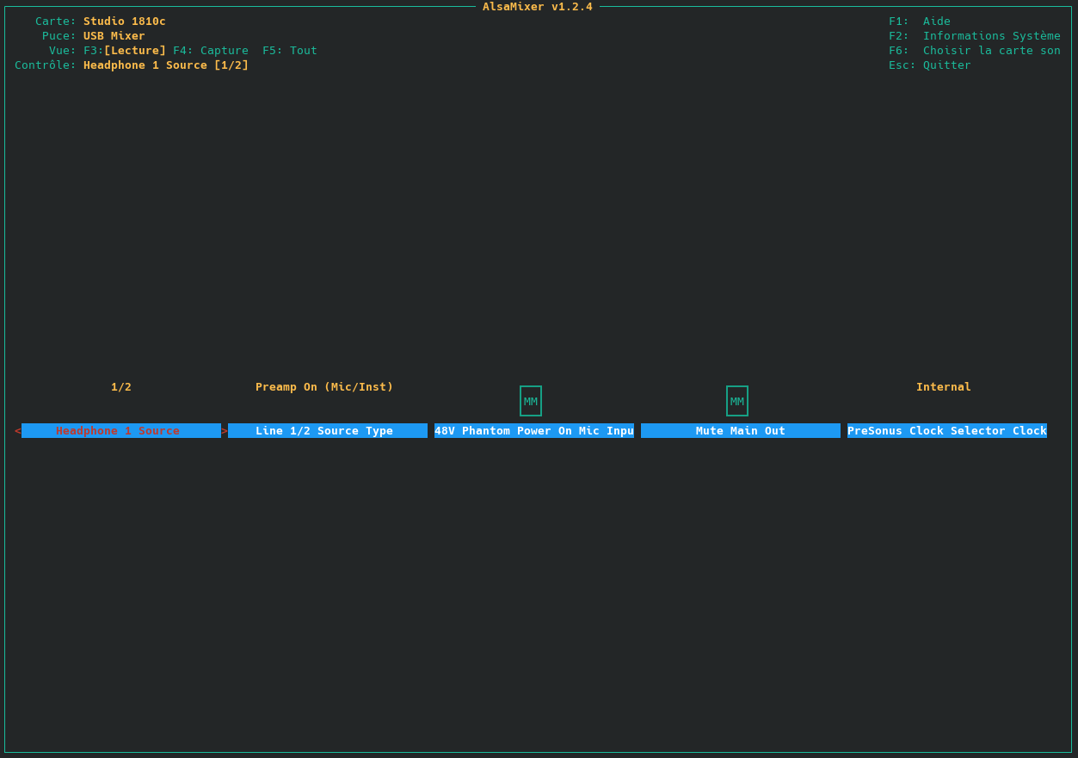Viewport: 1078px width, 758px height.
Task: Open F2 Informations Système
Action: (975, 36)
